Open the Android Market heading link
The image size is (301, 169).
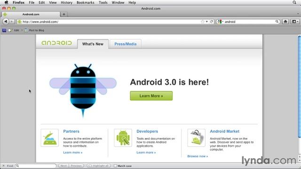[x=225, y=131]
